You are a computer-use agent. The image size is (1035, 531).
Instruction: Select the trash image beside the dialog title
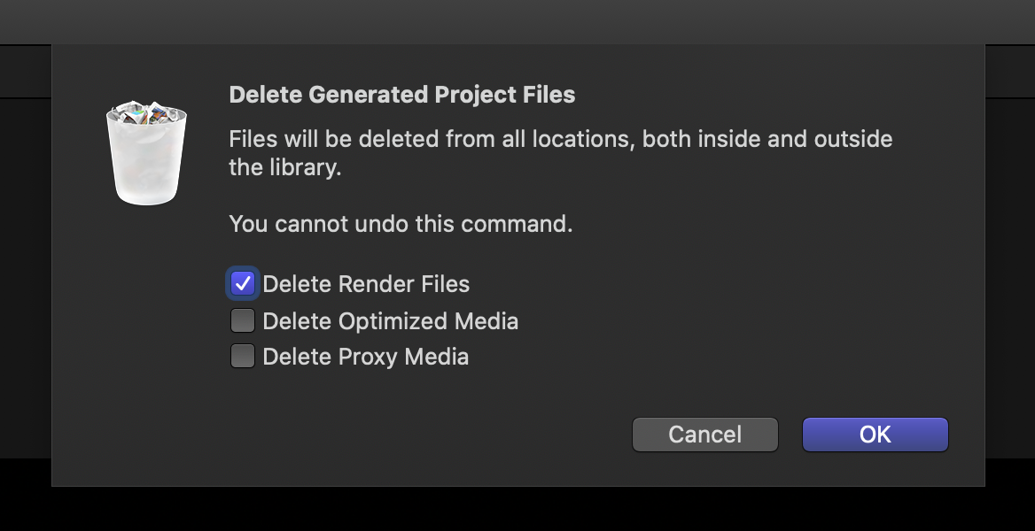click(x=146, y=150)
